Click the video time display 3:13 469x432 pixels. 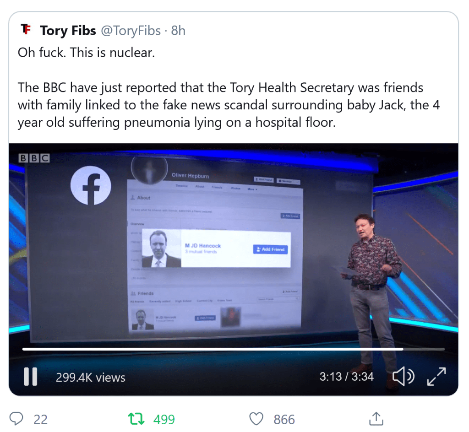tap(331, 377)
